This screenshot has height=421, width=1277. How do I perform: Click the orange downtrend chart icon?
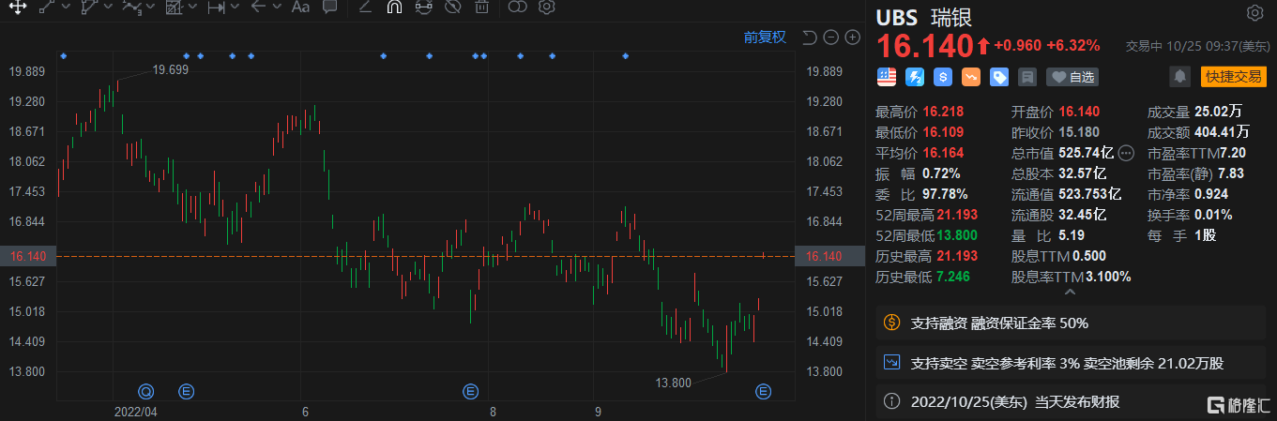tap(971, 77)
